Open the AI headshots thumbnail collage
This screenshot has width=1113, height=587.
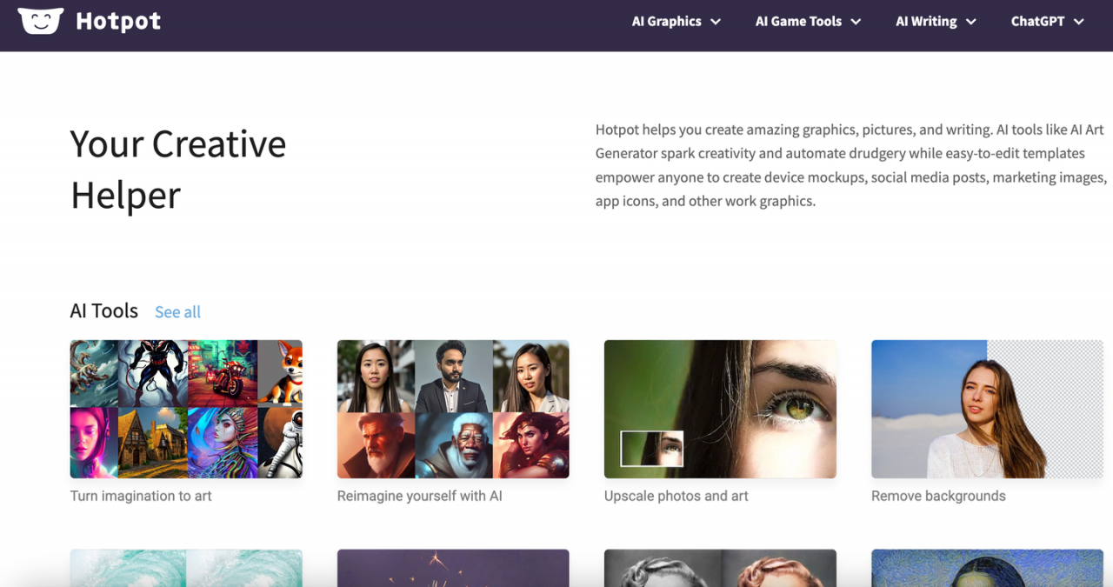(x=453, y=409)
